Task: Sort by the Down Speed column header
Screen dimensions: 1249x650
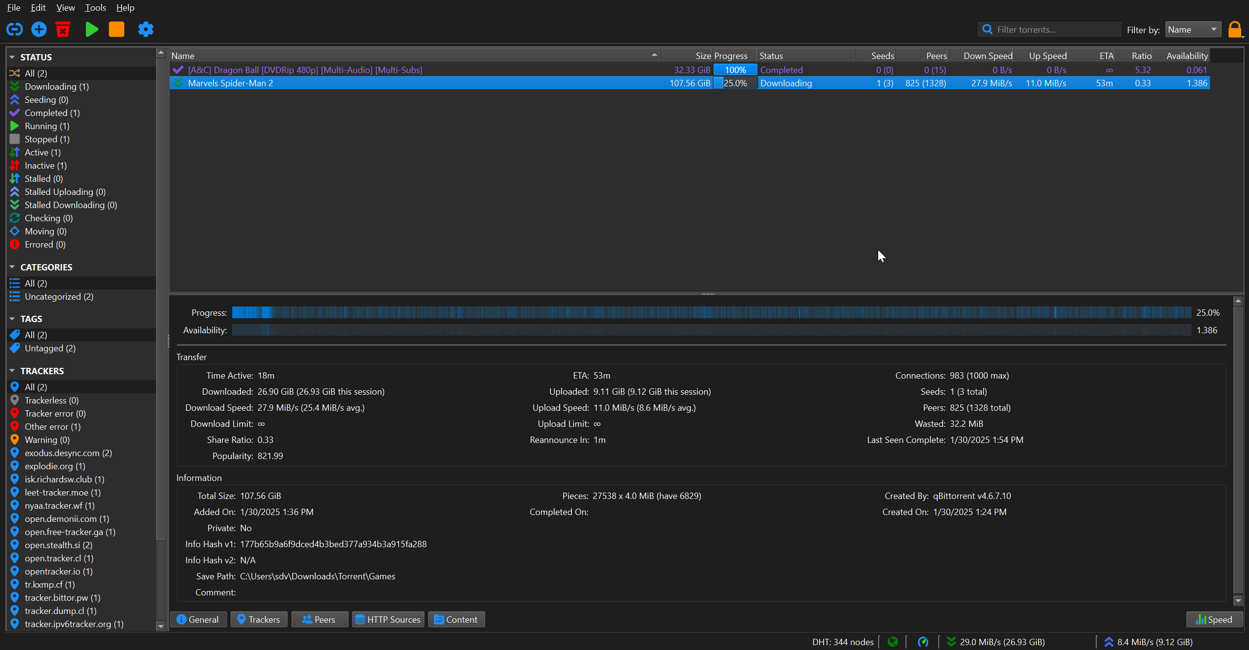Action: [981, 56]
